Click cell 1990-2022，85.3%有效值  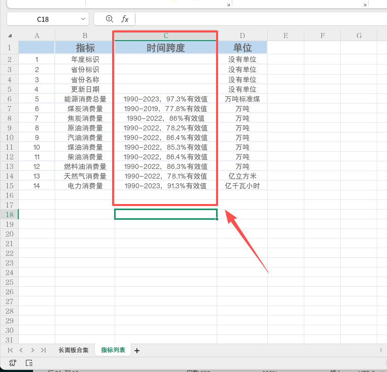[x=166, y=147]
